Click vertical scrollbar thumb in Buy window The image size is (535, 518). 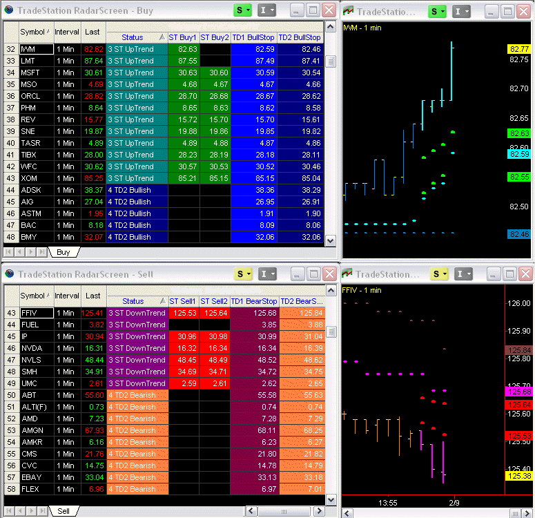click(330, 61)
